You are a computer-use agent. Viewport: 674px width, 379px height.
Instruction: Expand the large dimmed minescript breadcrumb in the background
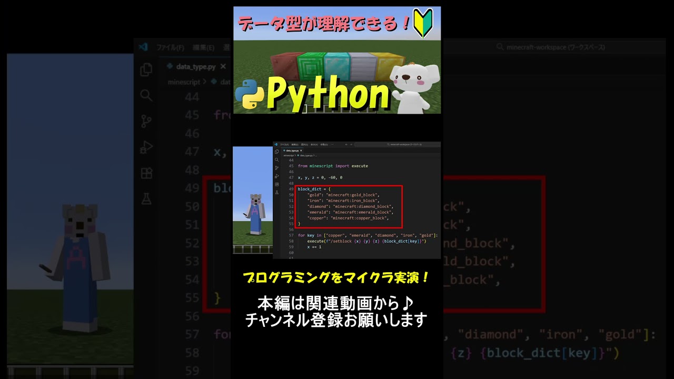click(184, 82)
